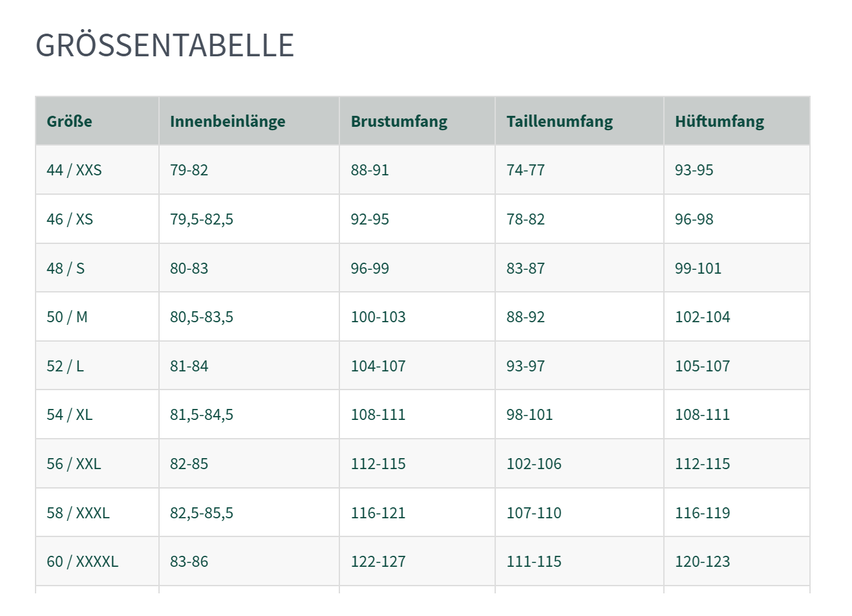
Task: Click the Innenbeinlänge column header
Action: (228, 121)
